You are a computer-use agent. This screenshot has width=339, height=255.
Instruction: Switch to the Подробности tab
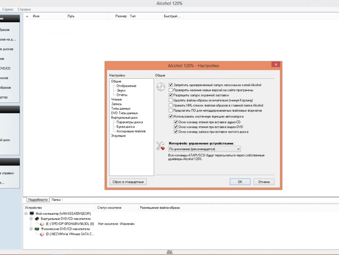pyautogui.click(x=38, y=200)
